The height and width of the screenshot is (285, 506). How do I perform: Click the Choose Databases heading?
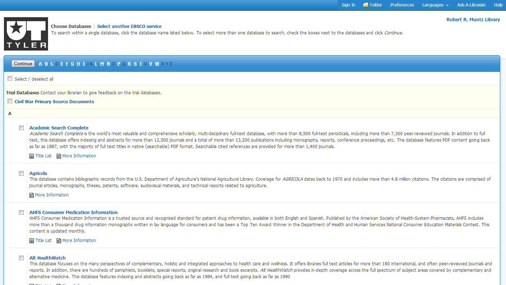[71, 26]
